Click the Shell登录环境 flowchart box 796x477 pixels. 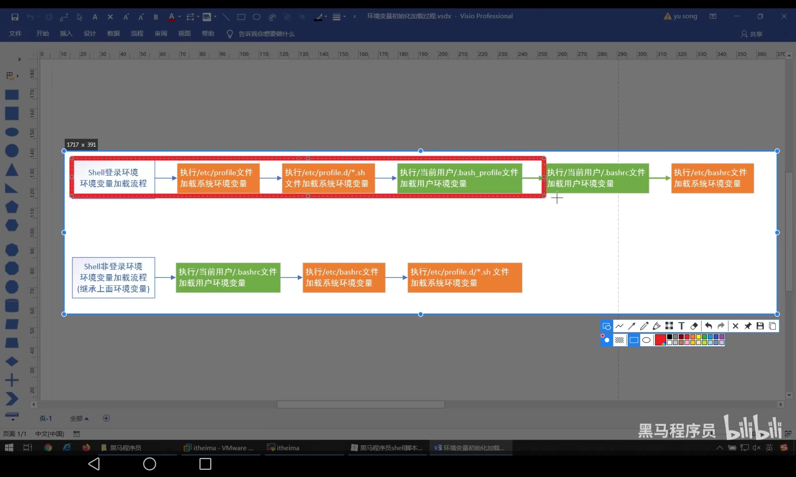pos(113,178)
